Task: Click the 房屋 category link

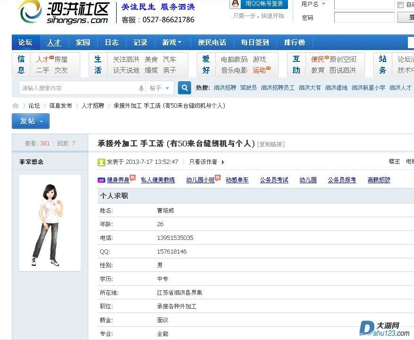Action: [x=61, y=59]
